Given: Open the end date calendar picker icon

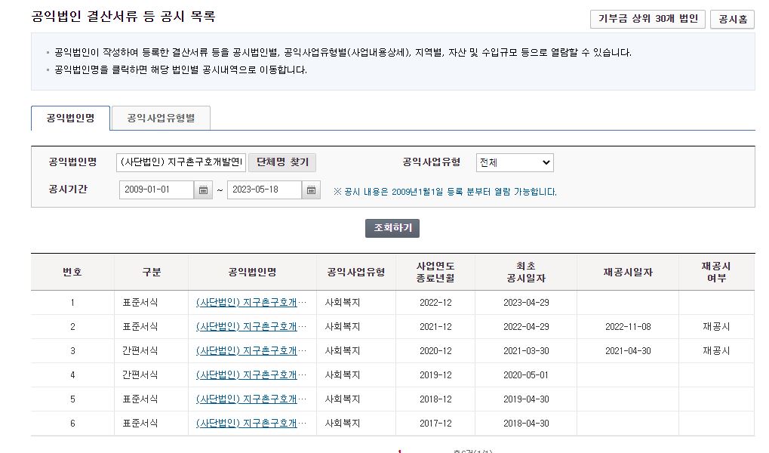Looking at the screenshot, I should point(311,190).
